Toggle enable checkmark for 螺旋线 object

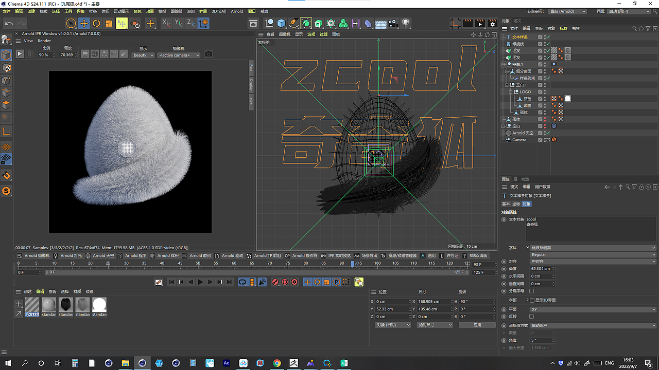548,44
